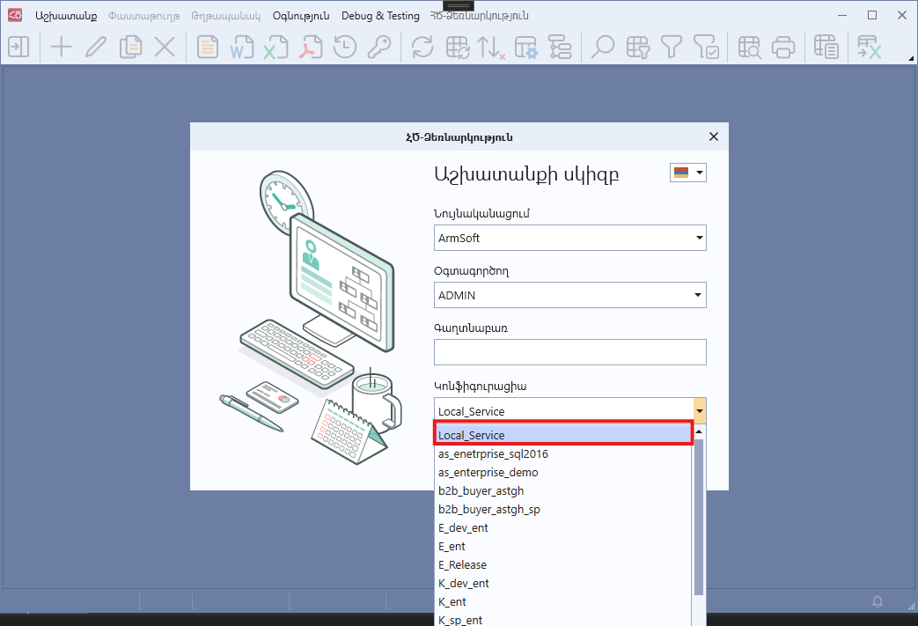Click the login panel icon in the toolbar
This screenshot has height=626, width=918.
pos(18,47)
